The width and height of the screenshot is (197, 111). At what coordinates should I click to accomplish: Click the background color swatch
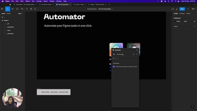click(175, 21)
